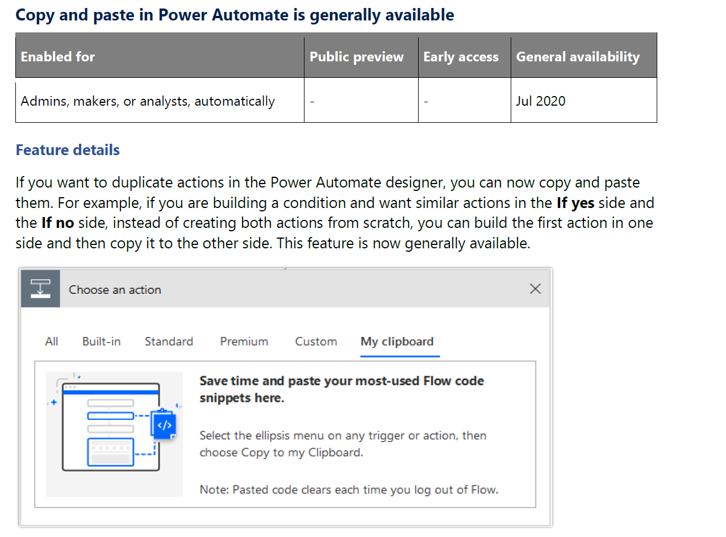This screenshot has height=537, width=726.
Task: Open the Built-in tab
Action: tap(101, 342)
